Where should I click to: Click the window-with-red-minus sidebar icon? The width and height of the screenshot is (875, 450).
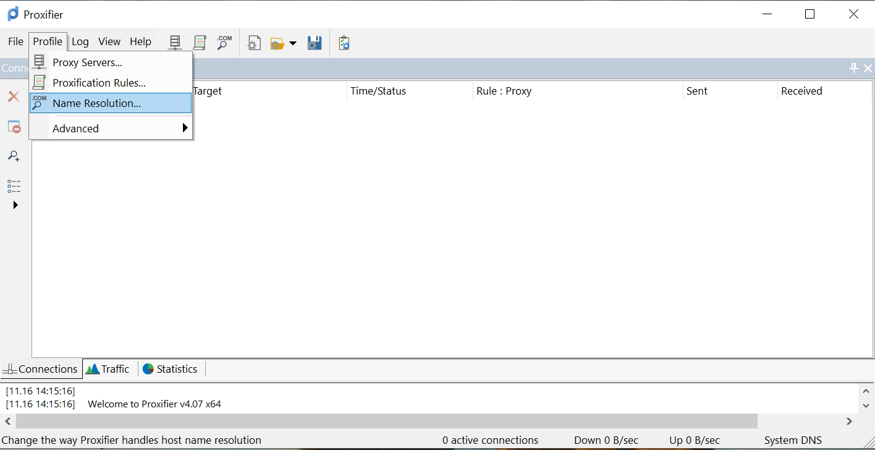click(x=14, y=127)
